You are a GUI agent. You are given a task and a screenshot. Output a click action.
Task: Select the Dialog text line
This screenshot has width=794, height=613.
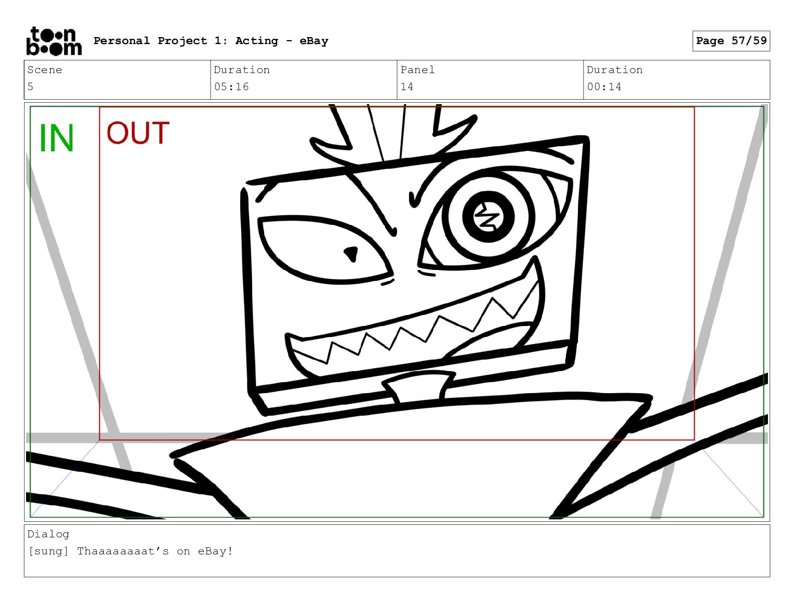130,551
